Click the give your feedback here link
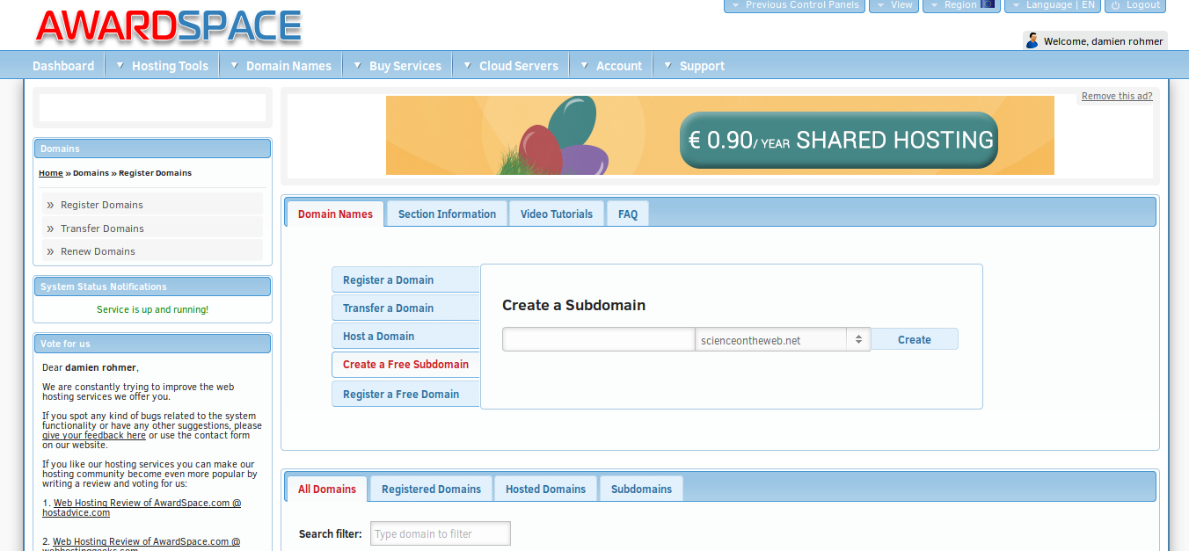Screen dimensions: 1189x551 click(x=94, y=435)
